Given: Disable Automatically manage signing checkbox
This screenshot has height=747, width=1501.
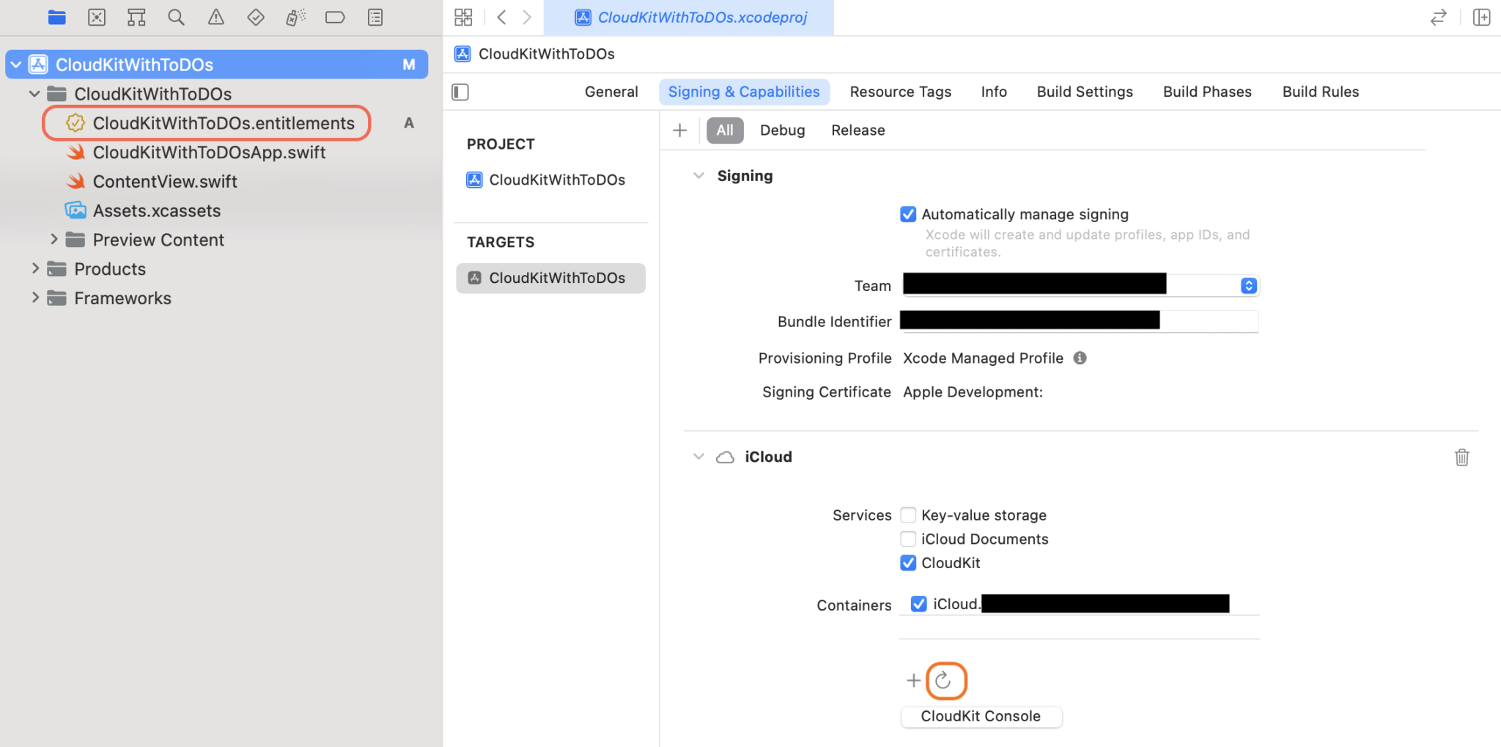Looking at the screenshot, I should click(x=908, y=214).
